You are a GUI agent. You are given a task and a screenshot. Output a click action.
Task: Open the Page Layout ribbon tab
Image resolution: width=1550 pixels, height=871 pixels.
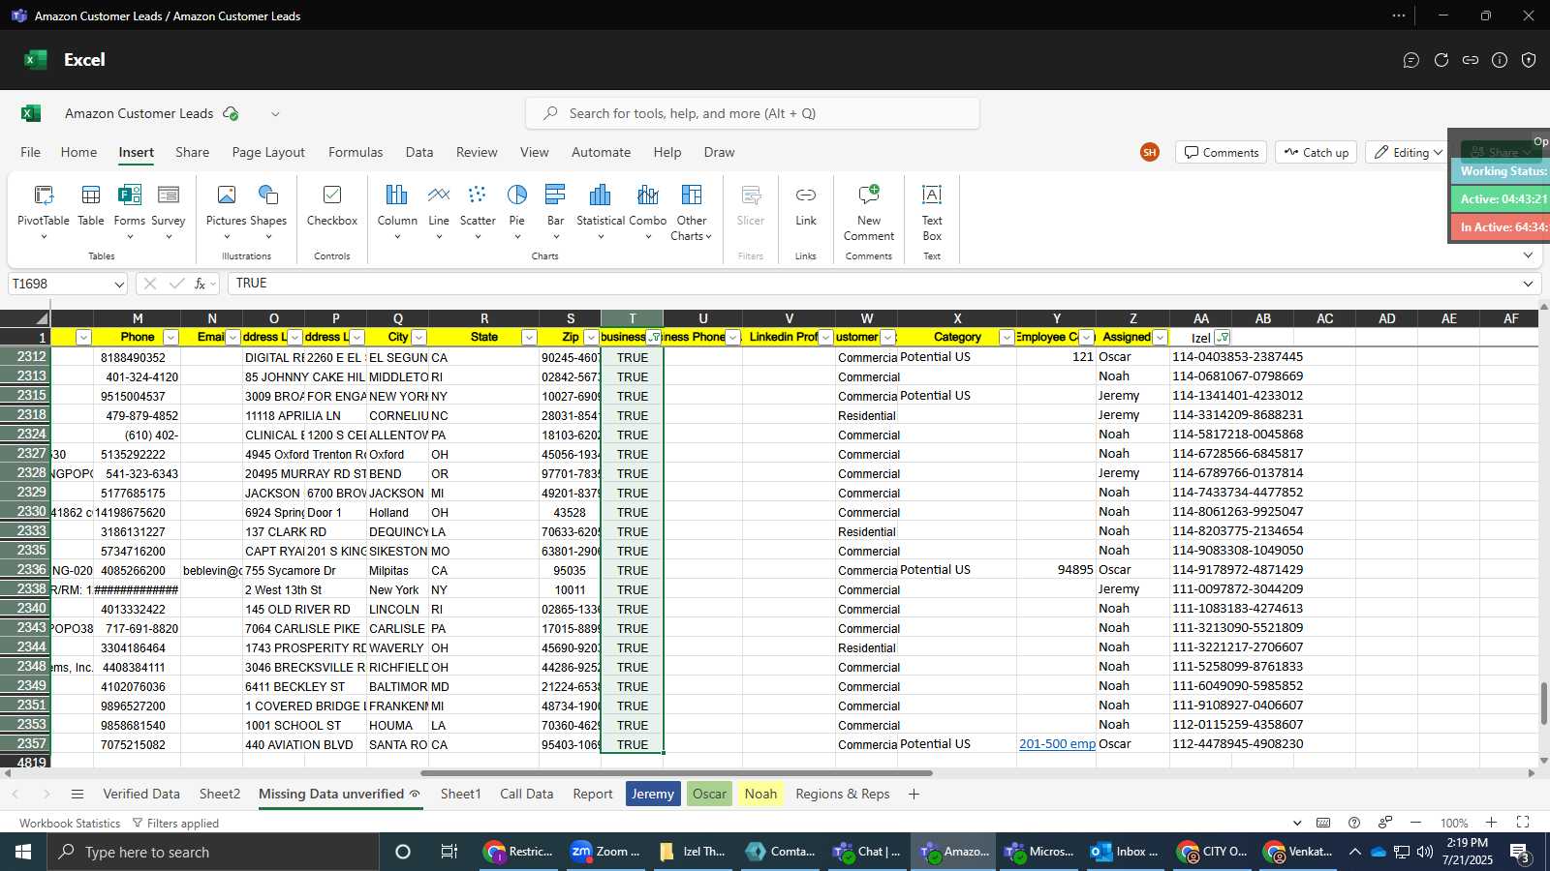pos(268,153)
